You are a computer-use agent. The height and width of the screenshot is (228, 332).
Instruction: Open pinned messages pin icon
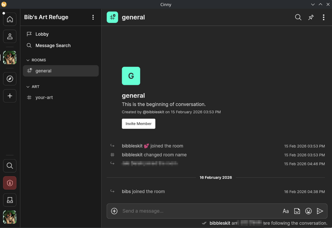click(x=311, y=17)
